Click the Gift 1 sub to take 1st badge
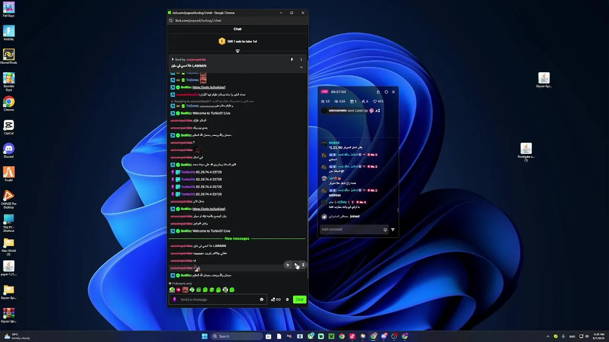This screenshot has height=342, width=609. point(238,41)
